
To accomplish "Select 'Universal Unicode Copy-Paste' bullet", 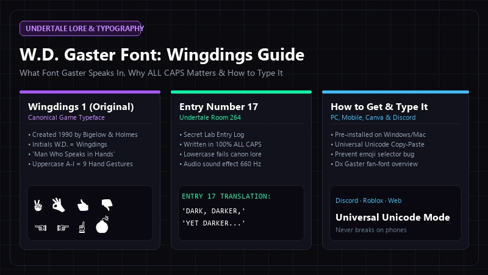I will pos(378,144).
